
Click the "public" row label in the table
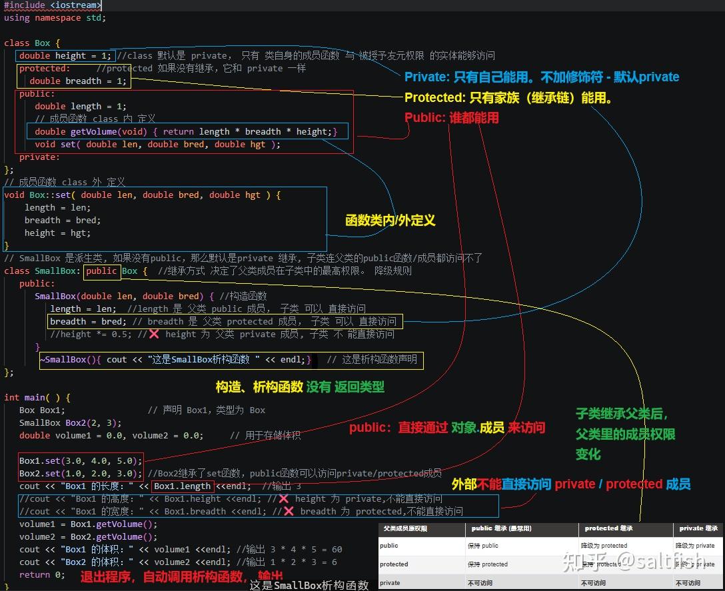click(389, 546)
